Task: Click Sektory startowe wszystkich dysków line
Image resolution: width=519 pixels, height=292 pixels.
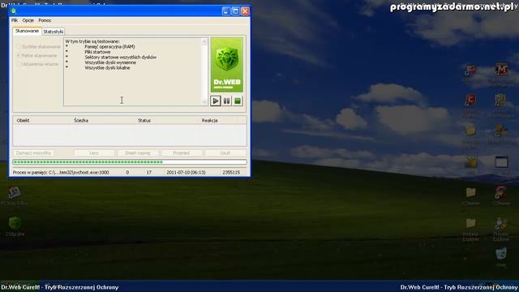Action: (x=121, y=58)
